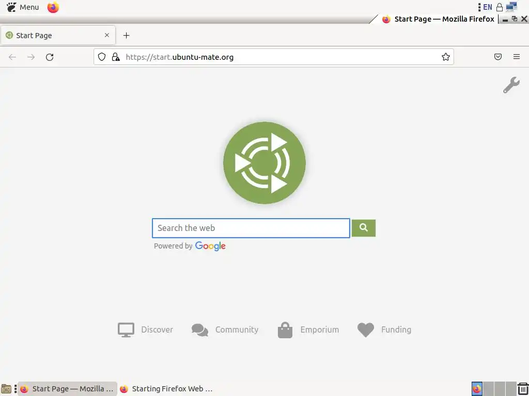Click the Community chat bubbles icon
Screen dimensions: 529x396
(x=200, y=330)
